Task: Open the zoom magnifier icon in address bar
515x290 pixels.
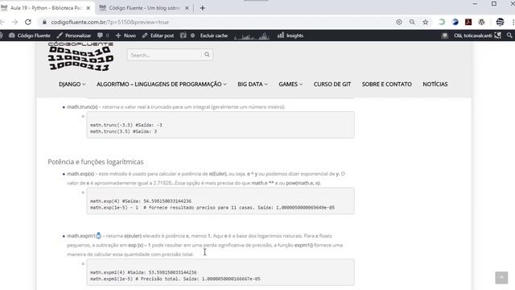Action: click(x=412, y=22)
